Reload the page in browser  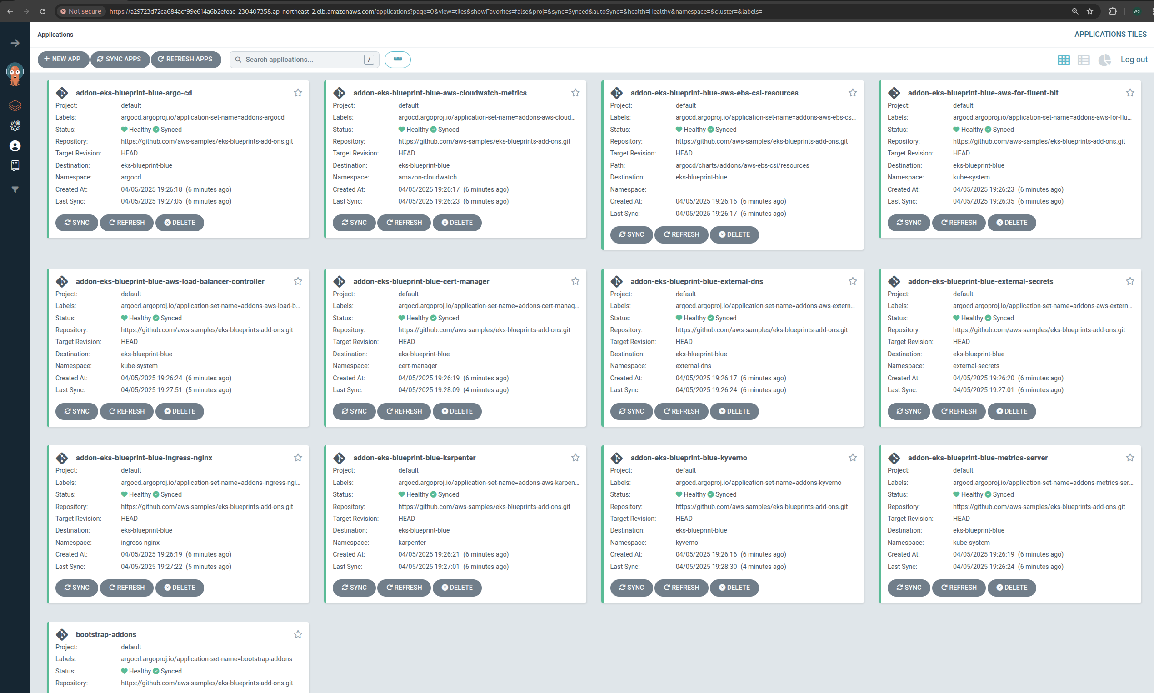point(43,11)
